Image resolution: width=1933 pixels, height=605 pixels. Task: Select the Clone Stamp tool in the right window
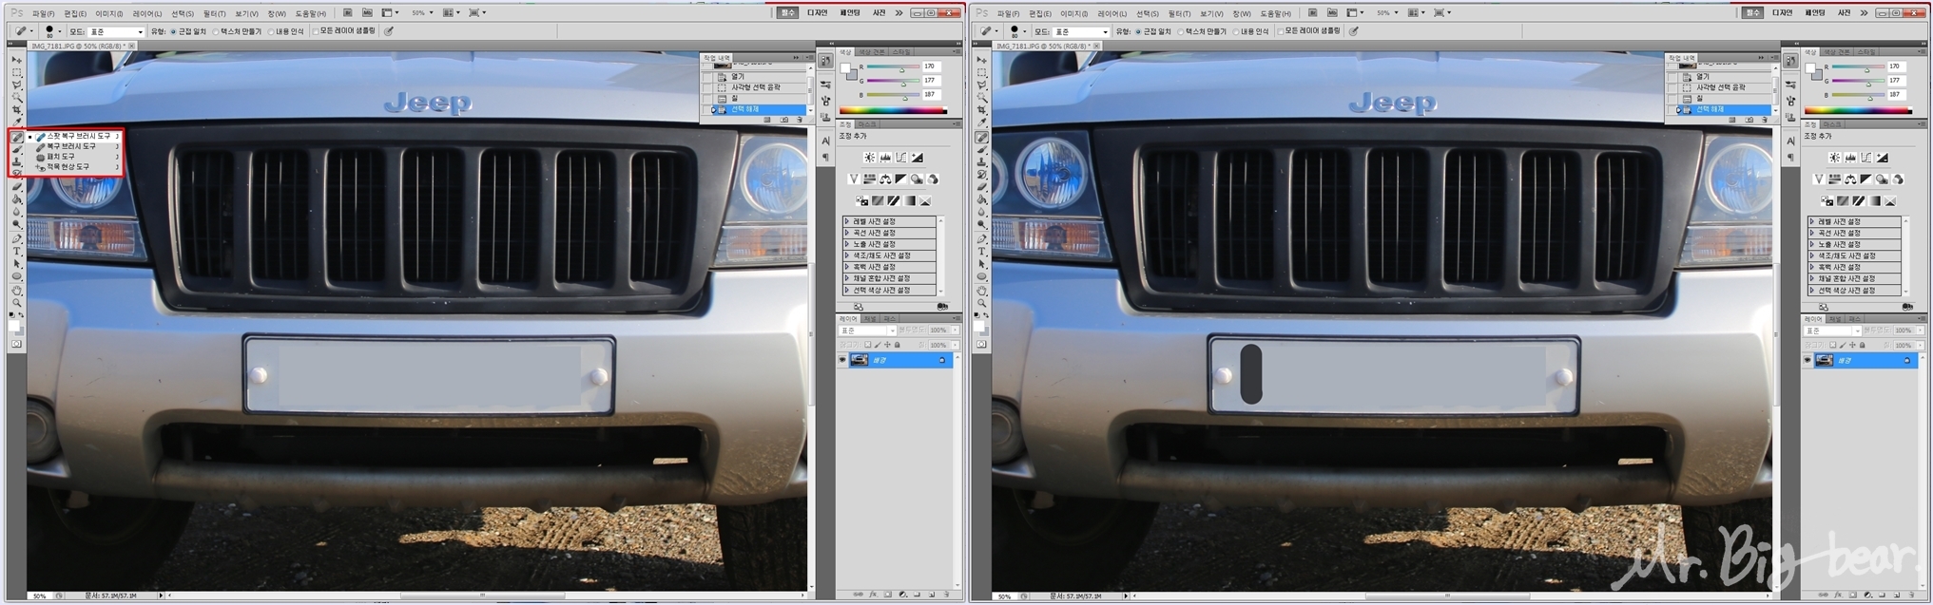coord(982,161)
